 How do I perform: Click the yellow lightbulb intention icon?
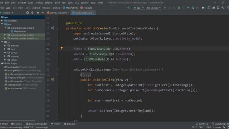point(62,48)
